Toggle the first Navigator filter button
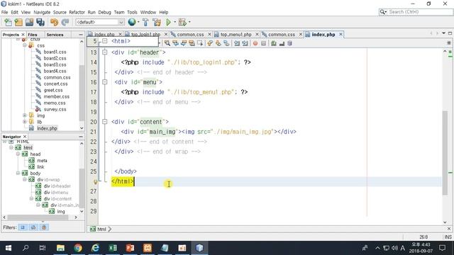Screen dimensions: 454x255 coord(23,227)
